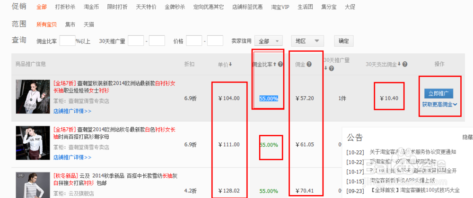Screen dimensions: 473x198
Task: Click the 1件 promotion volume cell
Action: (x=342, y=98)
